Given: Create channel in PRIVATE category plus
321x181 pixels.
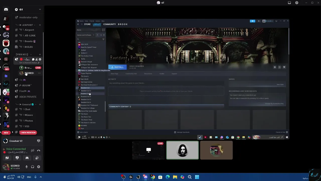Looking at the screenshot, I should pyautogui.click(x=40, y=54).
